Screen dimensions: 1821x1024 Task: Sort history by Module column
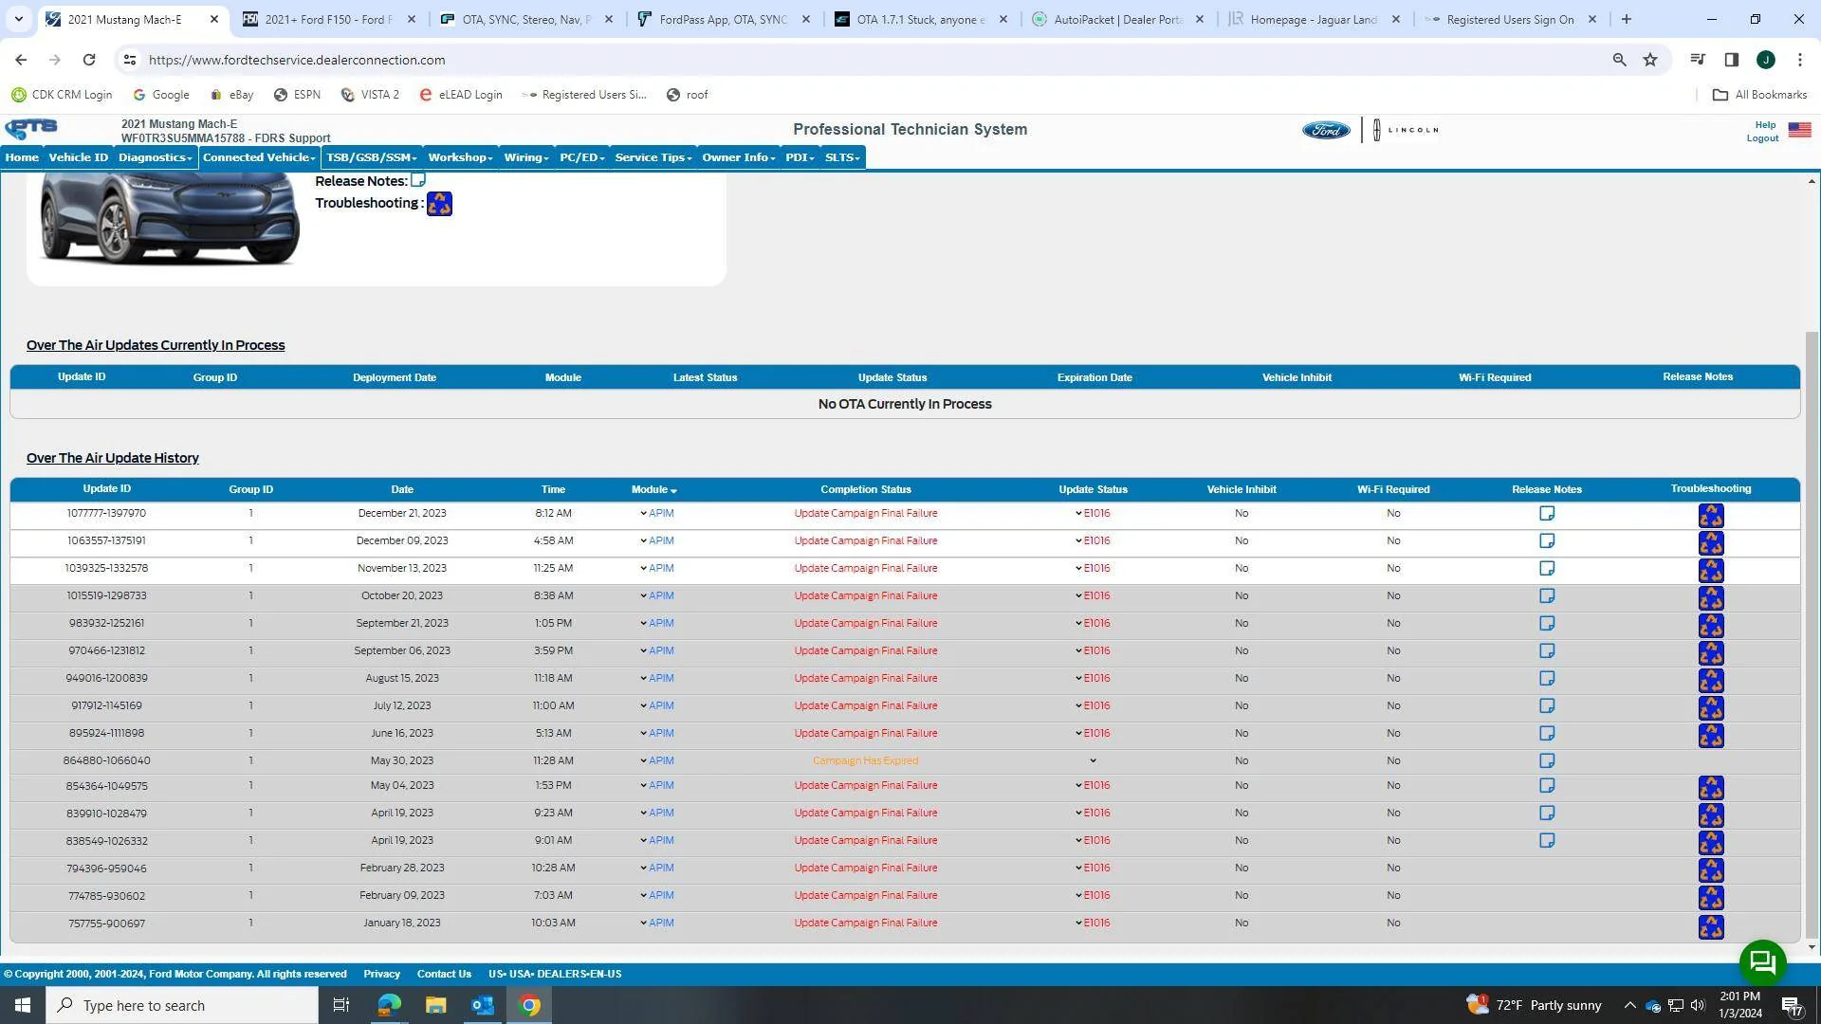click(654, 490)
